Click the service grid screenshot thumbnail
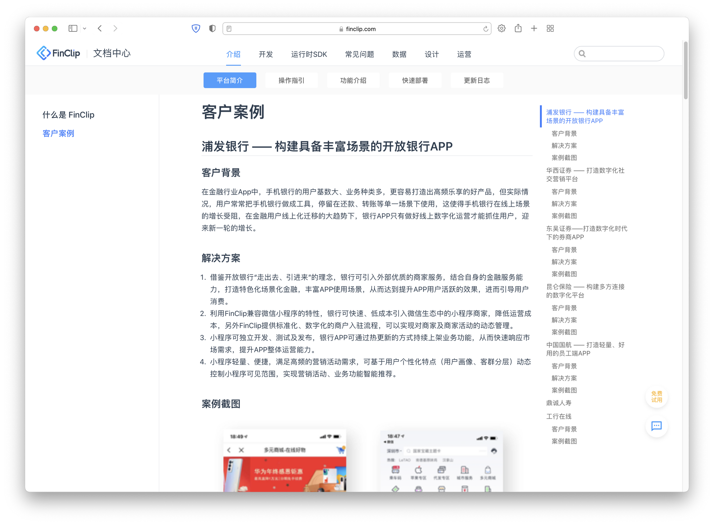 [x=442, y=461]
